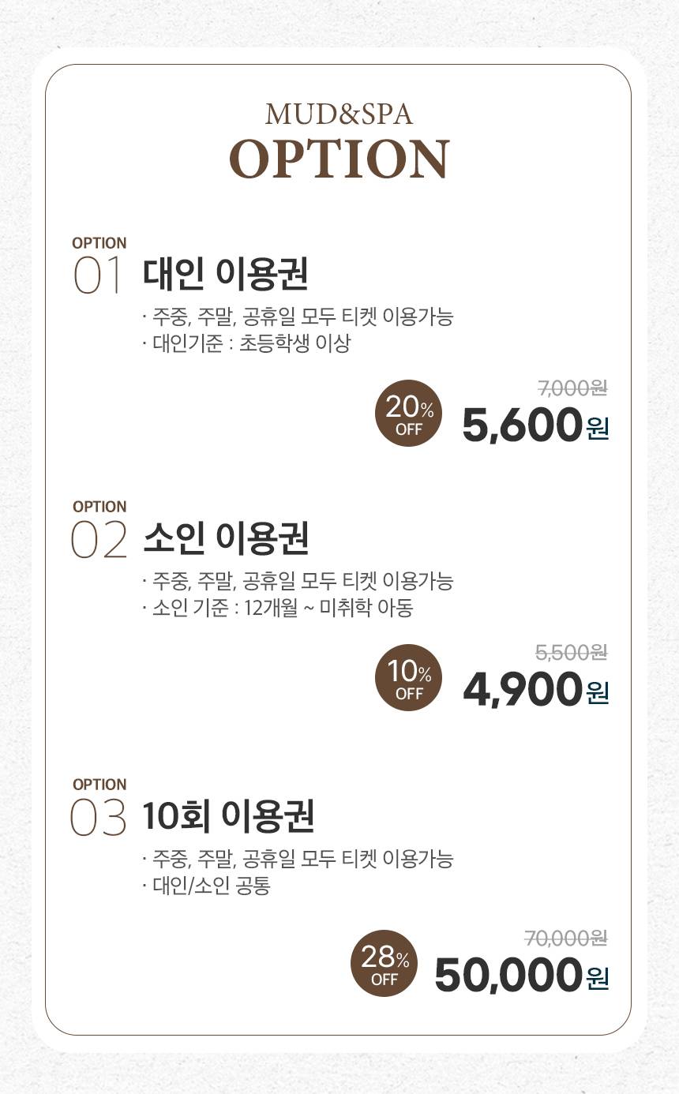Click the 10회 이용권 title
Screen dimensions: 679x1094
(229, 815)
